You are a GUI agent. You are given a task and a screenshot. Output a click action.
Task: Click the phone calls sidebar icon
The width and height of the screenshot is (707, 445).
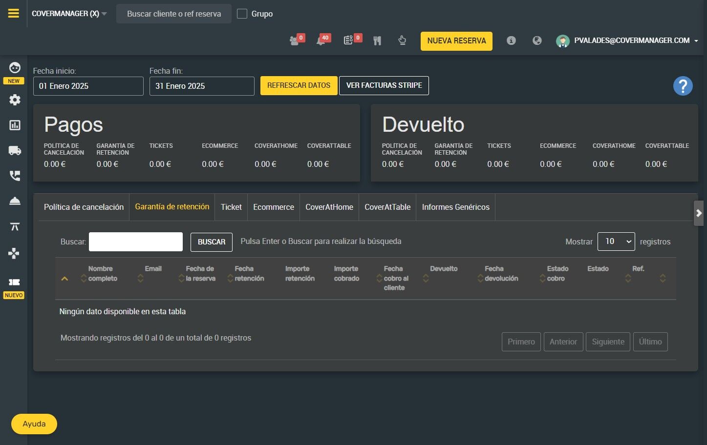point(15,176)
